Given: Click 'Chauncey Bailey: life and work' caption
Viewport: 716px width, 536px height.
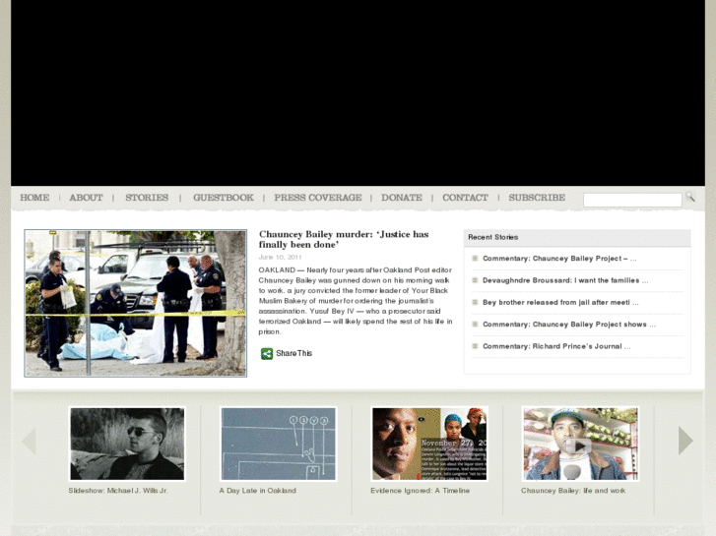Looking at the screenshot, I should (573, 491).
